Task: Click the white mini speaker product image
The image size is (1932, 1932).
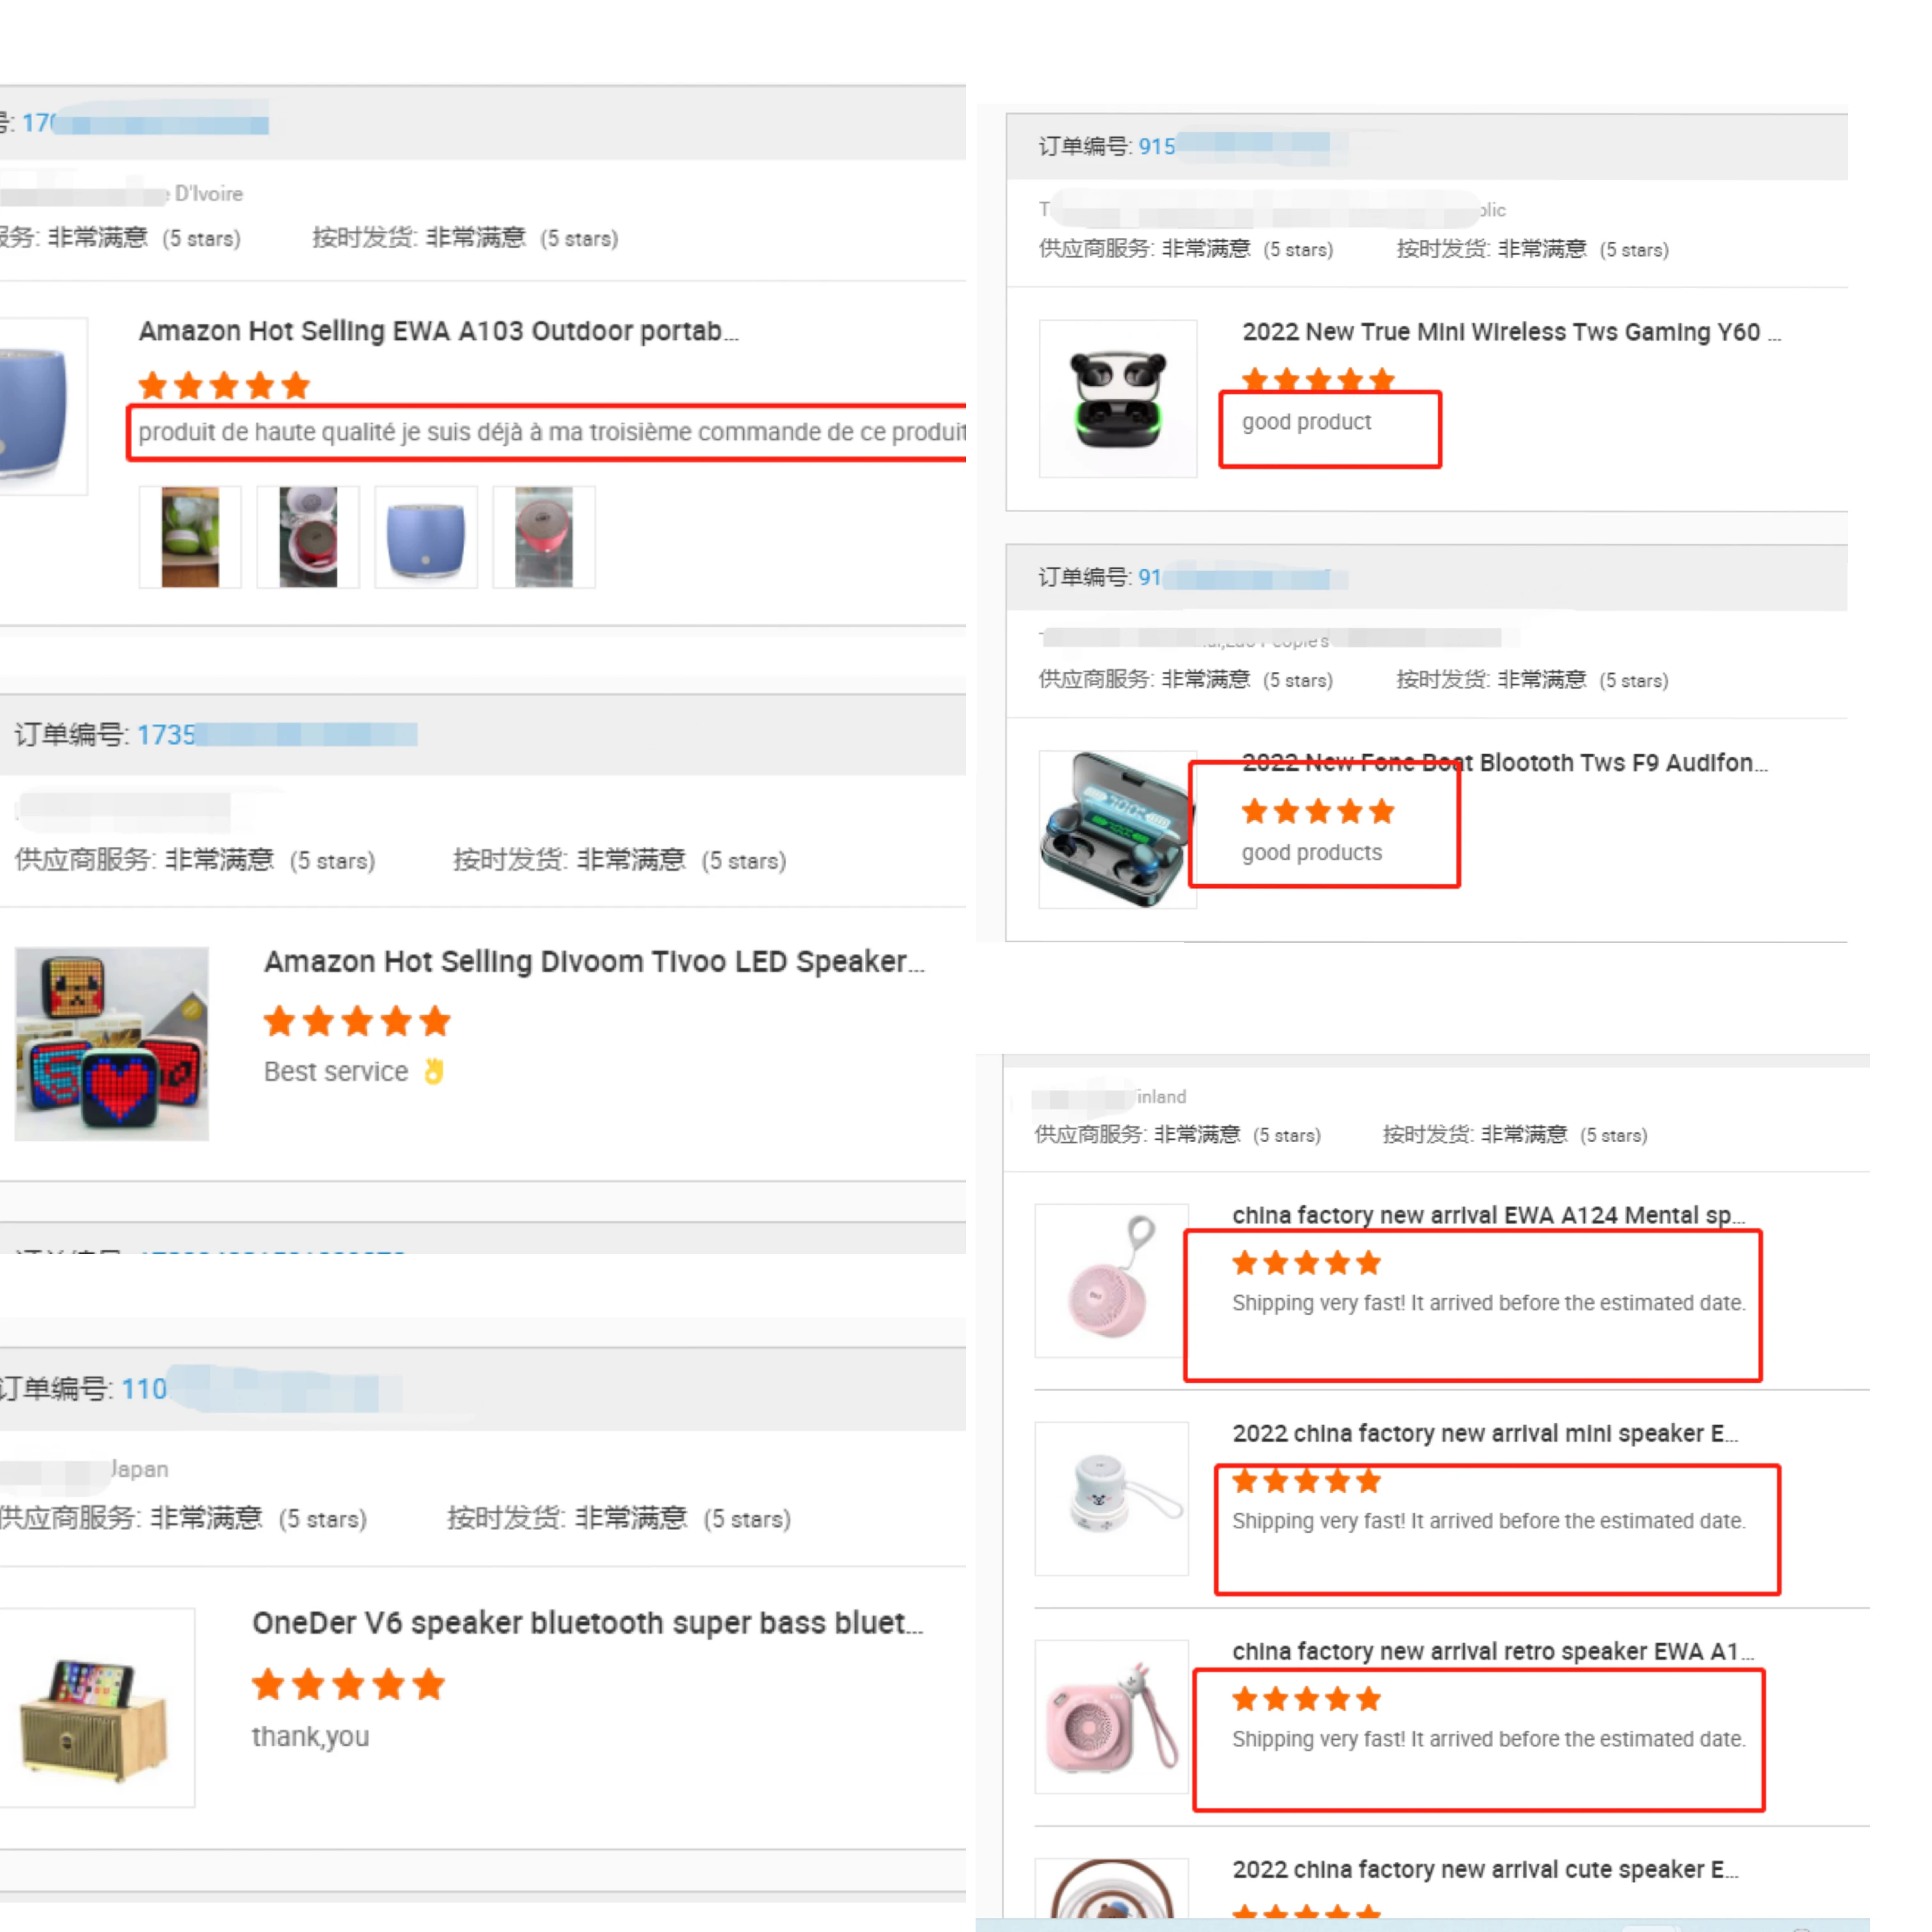Action: [1112, 1498]
